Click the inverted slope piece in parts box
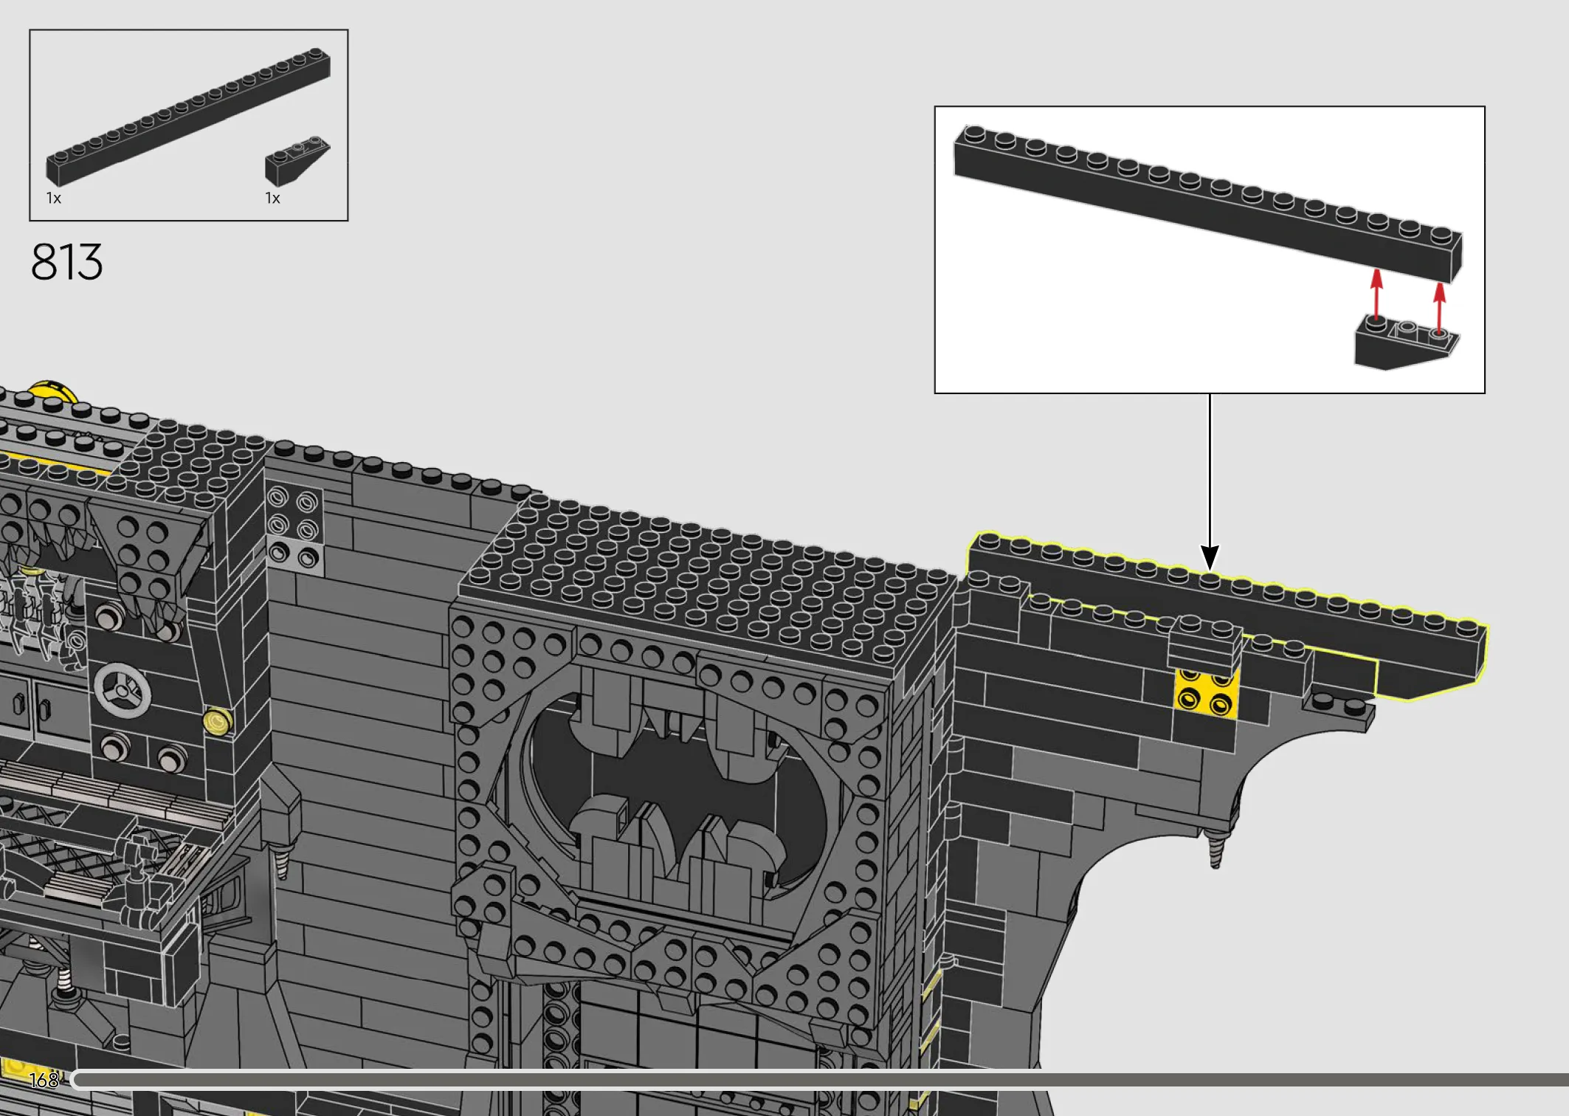 [x=297, y=160]
